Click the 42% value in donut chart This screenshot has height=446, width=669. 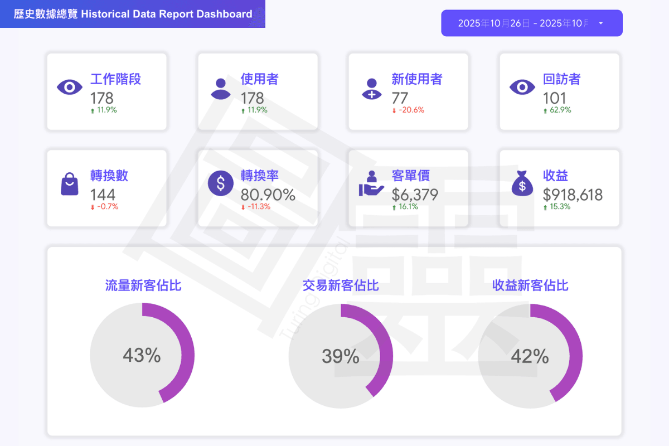[x=530, y=356]
